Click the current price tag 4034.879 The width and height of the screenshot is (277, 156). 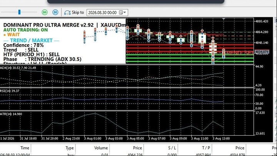pos(262,52)
